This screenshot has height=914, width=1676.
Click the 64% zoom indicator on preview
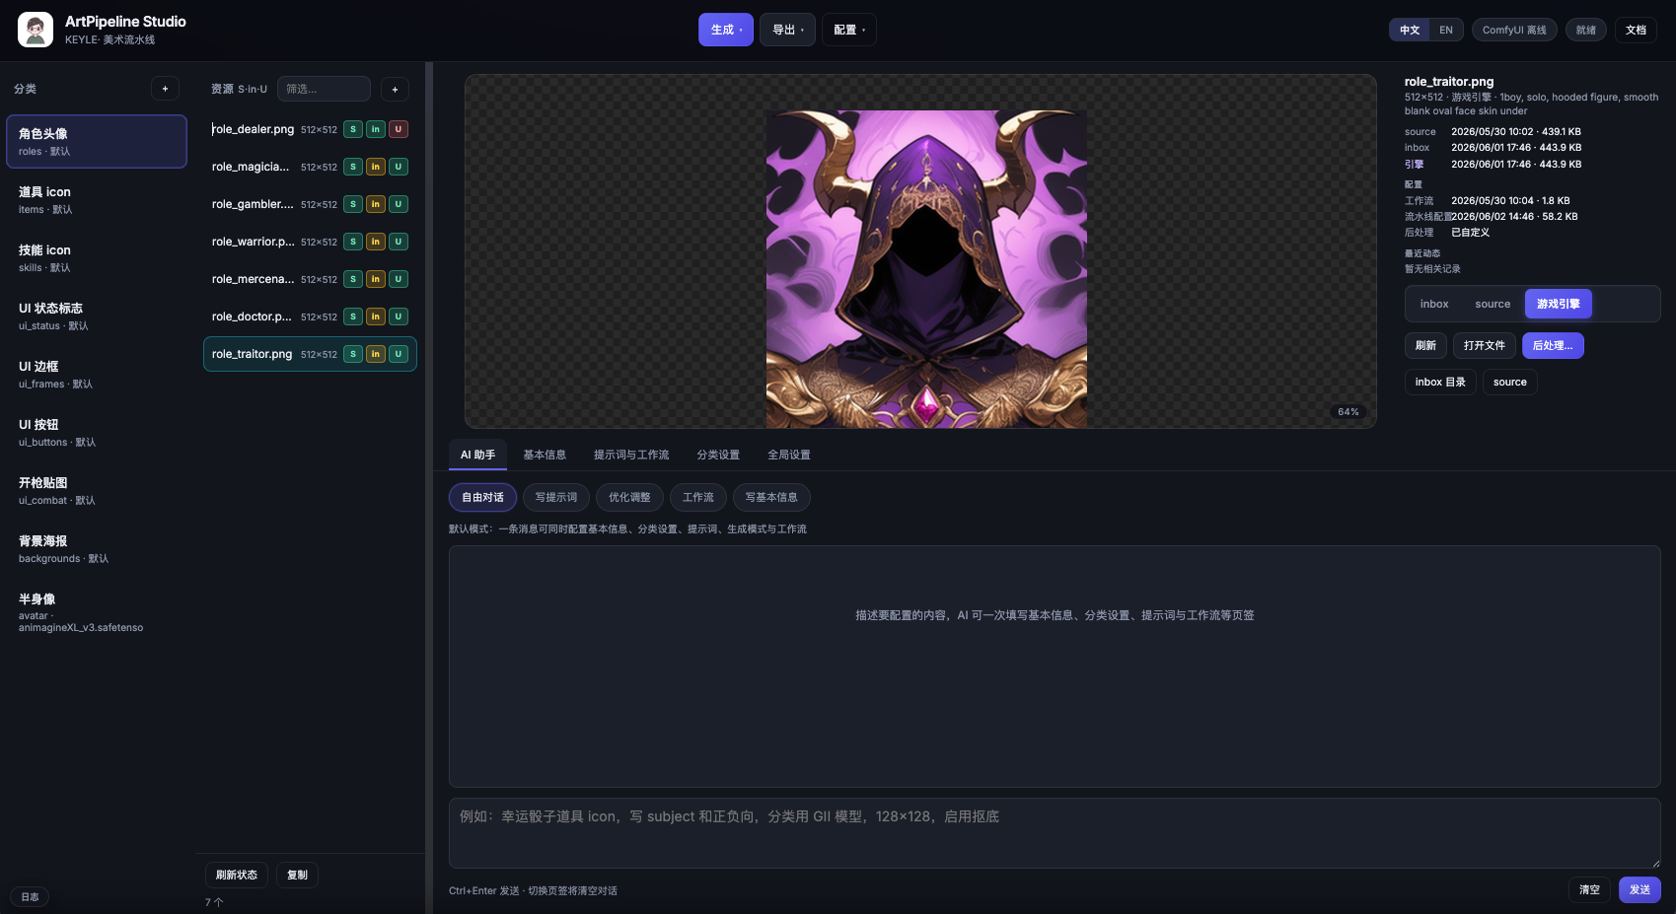coord(1348,412)
